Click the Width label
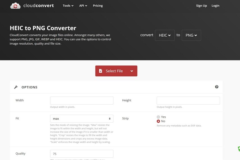Viewport: 240px width, 160px height. pos(20,100)
